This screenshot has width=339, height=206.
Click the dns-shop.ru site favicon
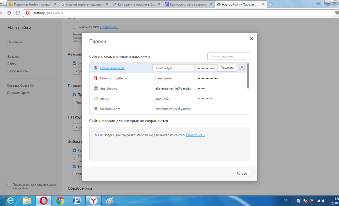pyautogui.click(x=96, y=88)
